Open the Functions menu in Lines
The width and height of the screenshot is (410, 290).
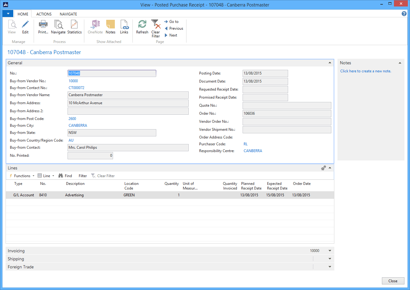tap(22, 176)
